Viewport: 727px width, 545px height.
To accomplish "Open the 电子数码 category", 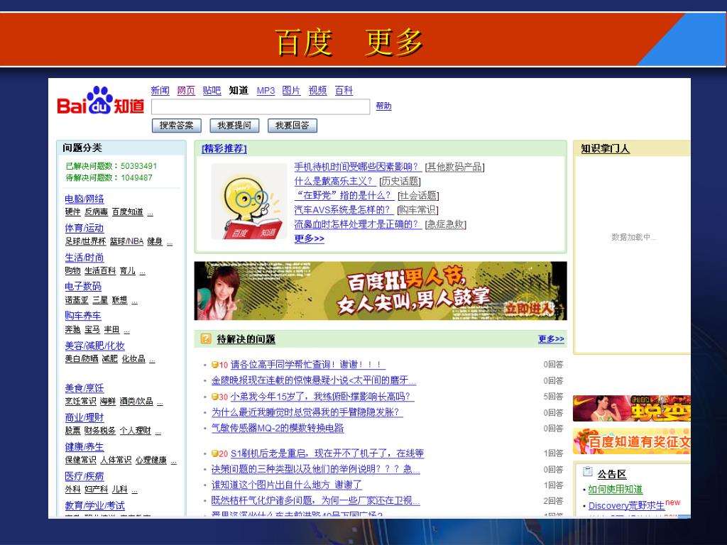I will pyautogui.click(x=83, y=287).
